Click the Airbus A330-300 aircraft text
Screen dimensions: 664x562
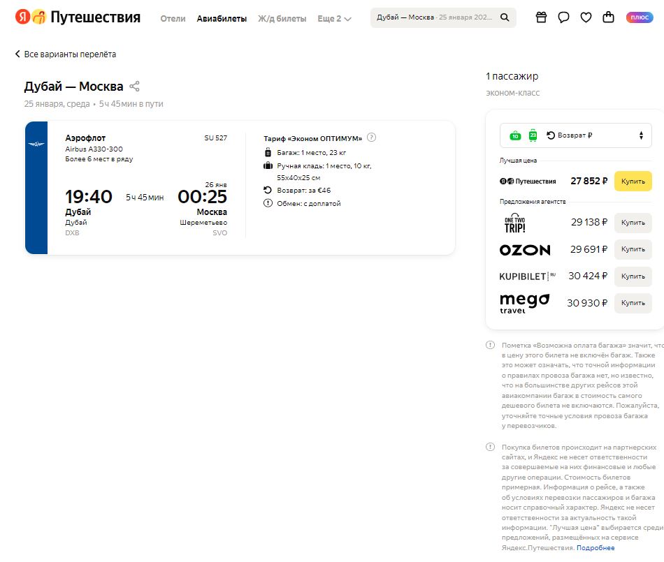(x=94, y=149)
